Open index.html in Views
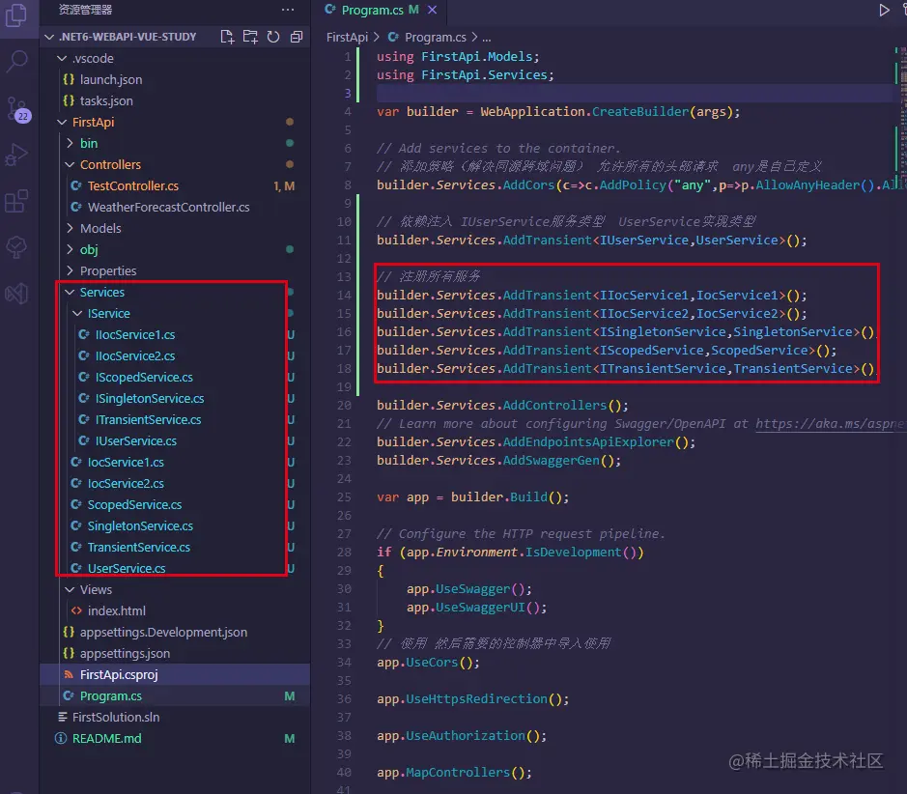 175,610
